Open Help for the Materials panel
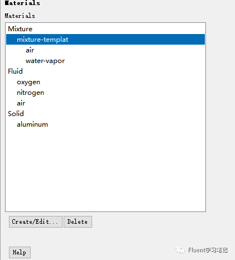 20,252
